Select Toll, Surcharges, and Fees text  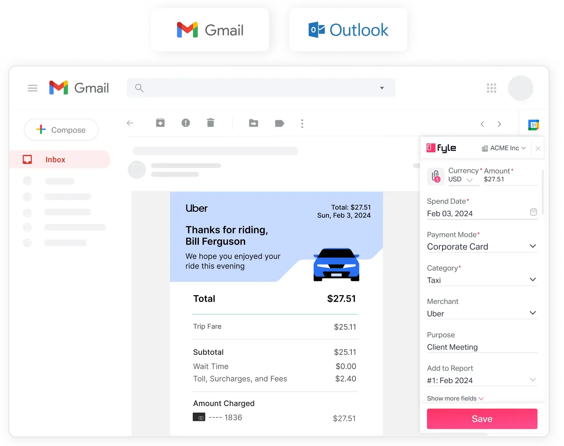(x=240, y=379)
